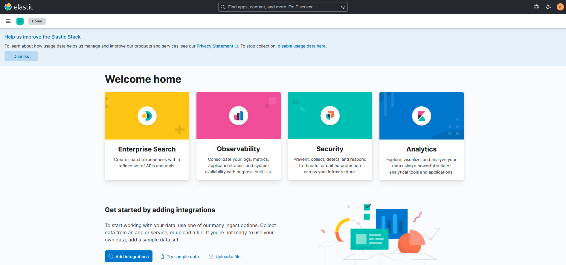The width and height of the screenshot is (566, 265).
Task: Click the Home breadcrumb
Action: point(37,21)
